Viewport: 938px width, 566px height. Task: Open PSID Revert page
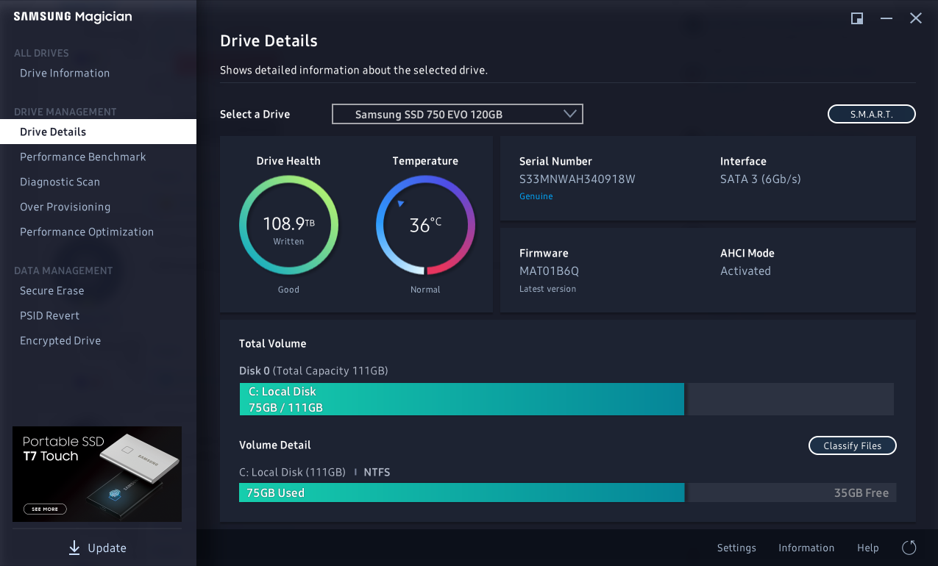pyautogui.click(x=50, y=315)
